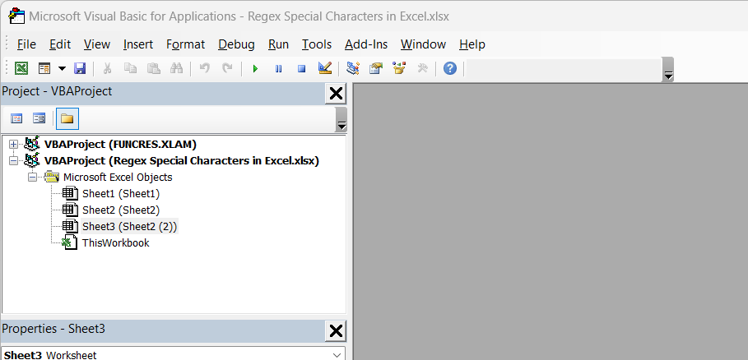The width and height of the screenshot is (748, 360).
Task: Open the File menu
Action: (x=26, y=44)
